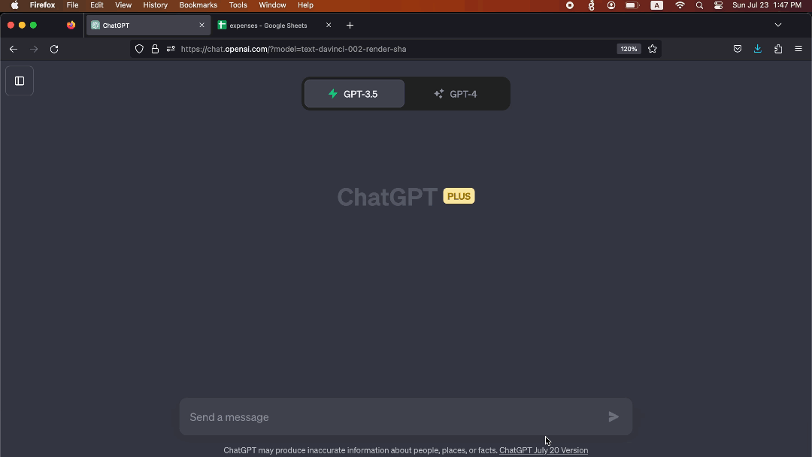812x457 pixels.
Task: Click the Save to Pocket icon
Action: pyautogui.click(x=738, y=49)
